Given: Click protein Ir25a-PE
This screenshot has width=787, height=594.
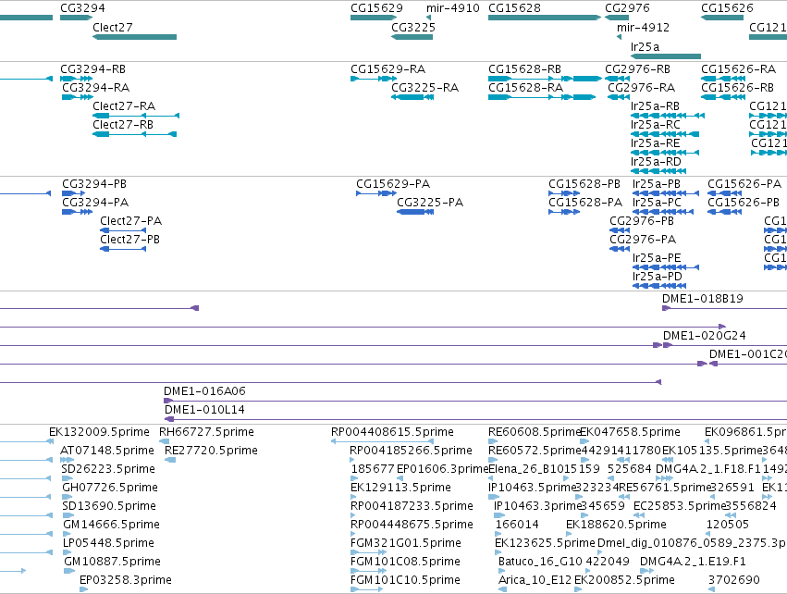Looking at the screenshot, I should [657, 258].
